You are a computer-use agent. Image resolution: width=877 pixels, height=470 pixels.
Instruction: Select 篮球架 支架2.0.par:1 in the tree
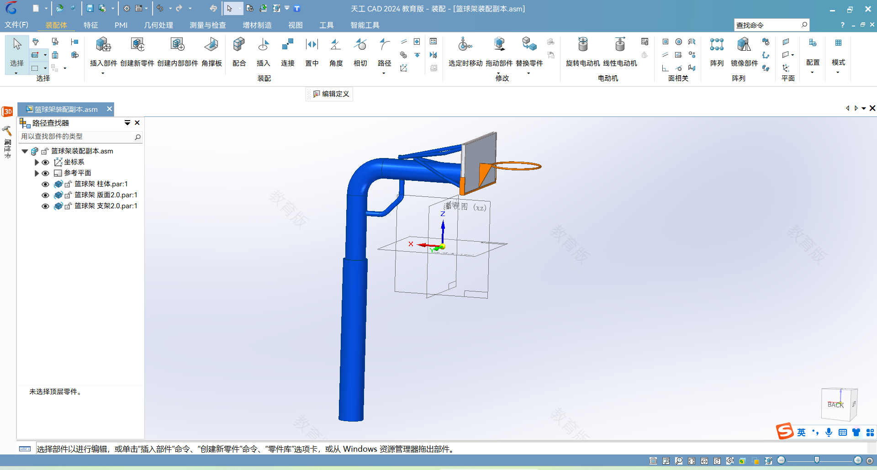point(106,206)
